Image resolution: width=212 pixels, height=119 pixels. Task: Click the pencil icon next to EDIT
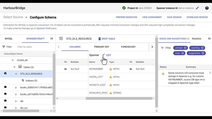coord(103,55)
